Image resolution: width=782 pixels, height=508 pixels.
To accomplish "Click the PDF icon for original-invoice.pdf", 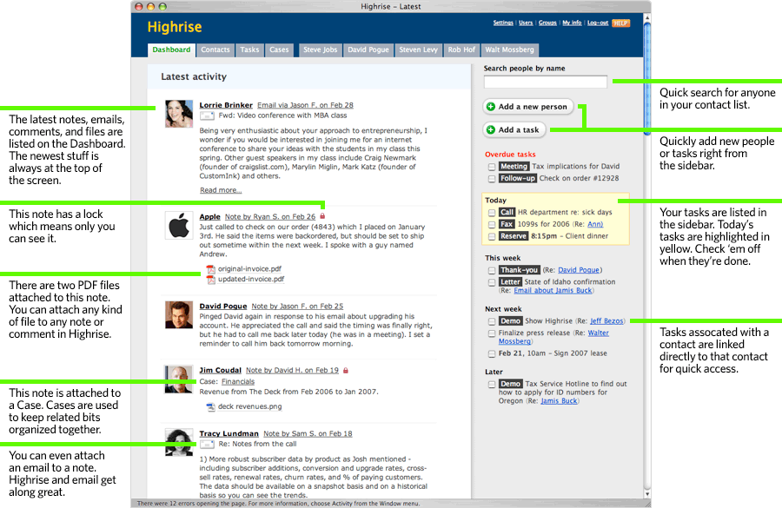I will (211, 269).
